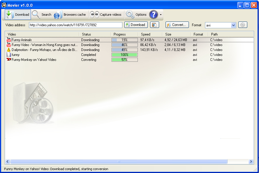Click the Converting status cell
Screen dimensions: 259x173
(x=89, y=60)
